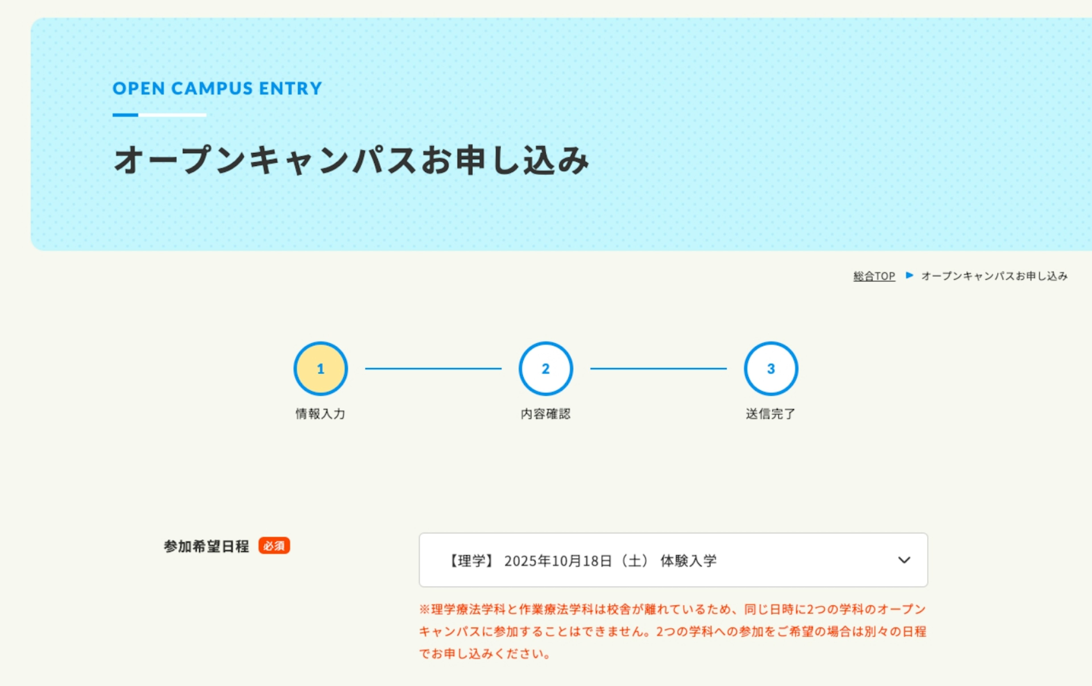The image size is (1092, 686).
Task: Click the red 必須 required badge
Action: 274,546
